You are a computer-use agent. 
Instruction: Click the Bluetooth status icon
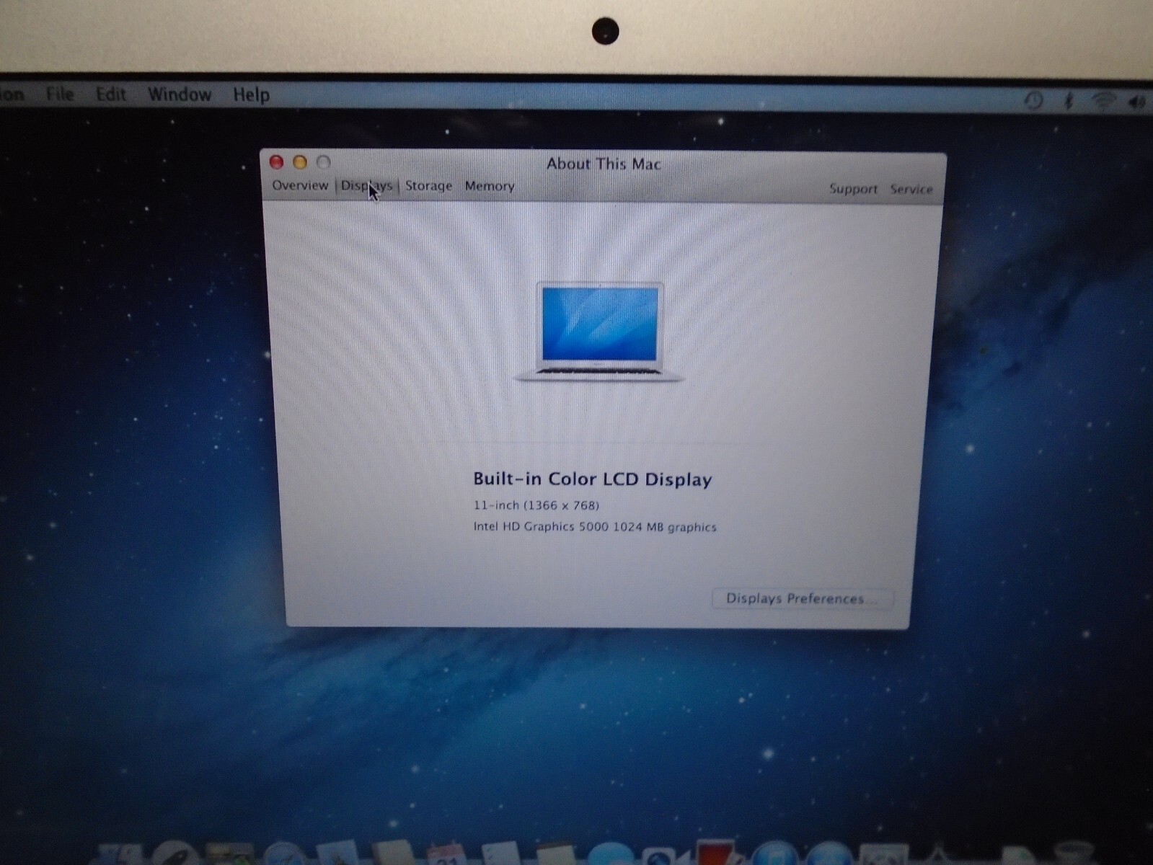pyautogui.click(x=1069, y=100)
